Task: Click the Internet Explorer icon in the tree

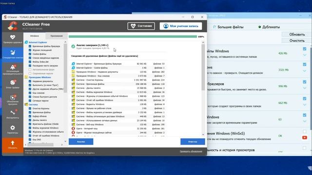Action: [26, 42]
